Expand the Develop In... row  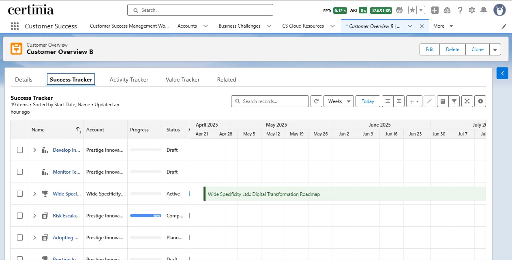point(34,150)
